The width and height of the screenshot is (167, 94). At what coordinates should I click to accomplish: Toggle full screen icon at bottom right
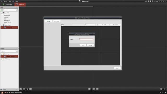click(165, 89)
